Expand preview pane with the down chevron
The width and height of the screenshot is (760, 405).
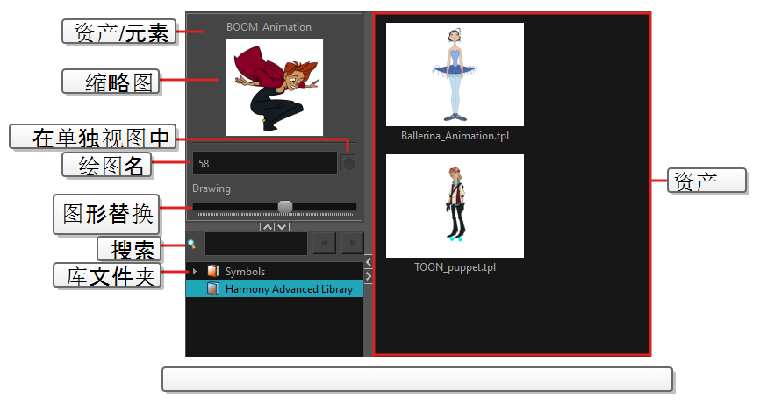281,227
